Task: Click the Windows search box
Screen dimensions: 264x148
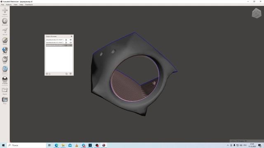Action: (26, 145)
